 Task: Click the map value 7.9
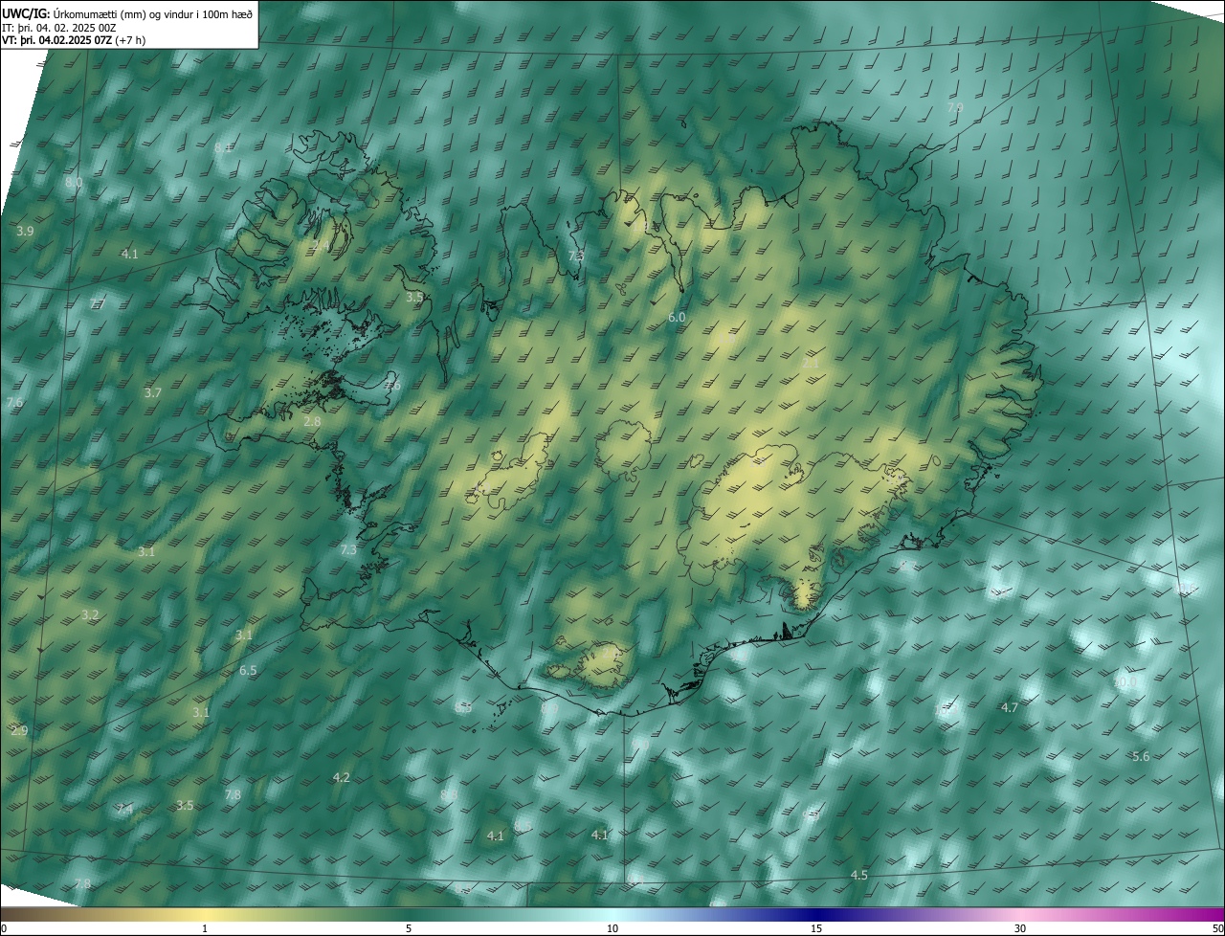point(955,108)
